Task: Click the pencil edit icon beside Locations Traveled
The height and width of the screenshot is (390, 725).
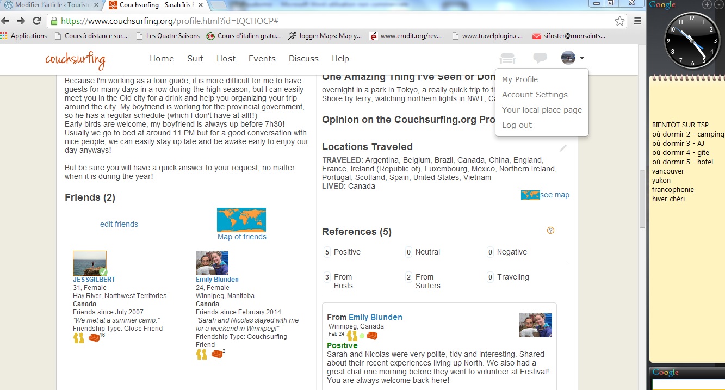Action: click(563, 148)
